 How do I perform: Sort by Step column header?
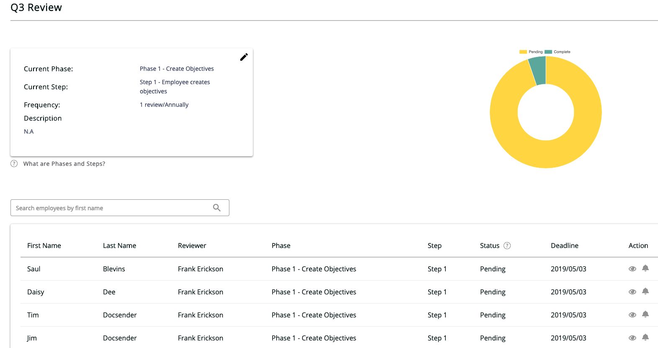pos(434,246)
